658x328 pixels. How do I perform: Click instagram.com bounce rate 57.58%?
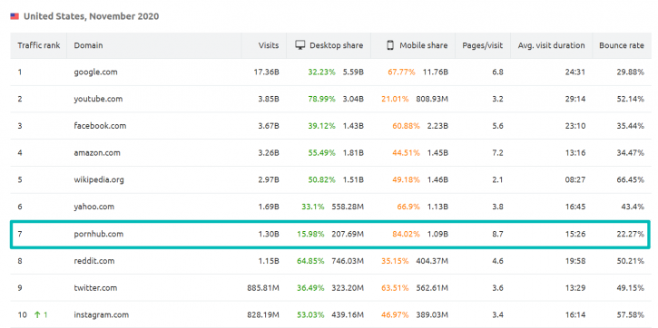pos(630,314)
